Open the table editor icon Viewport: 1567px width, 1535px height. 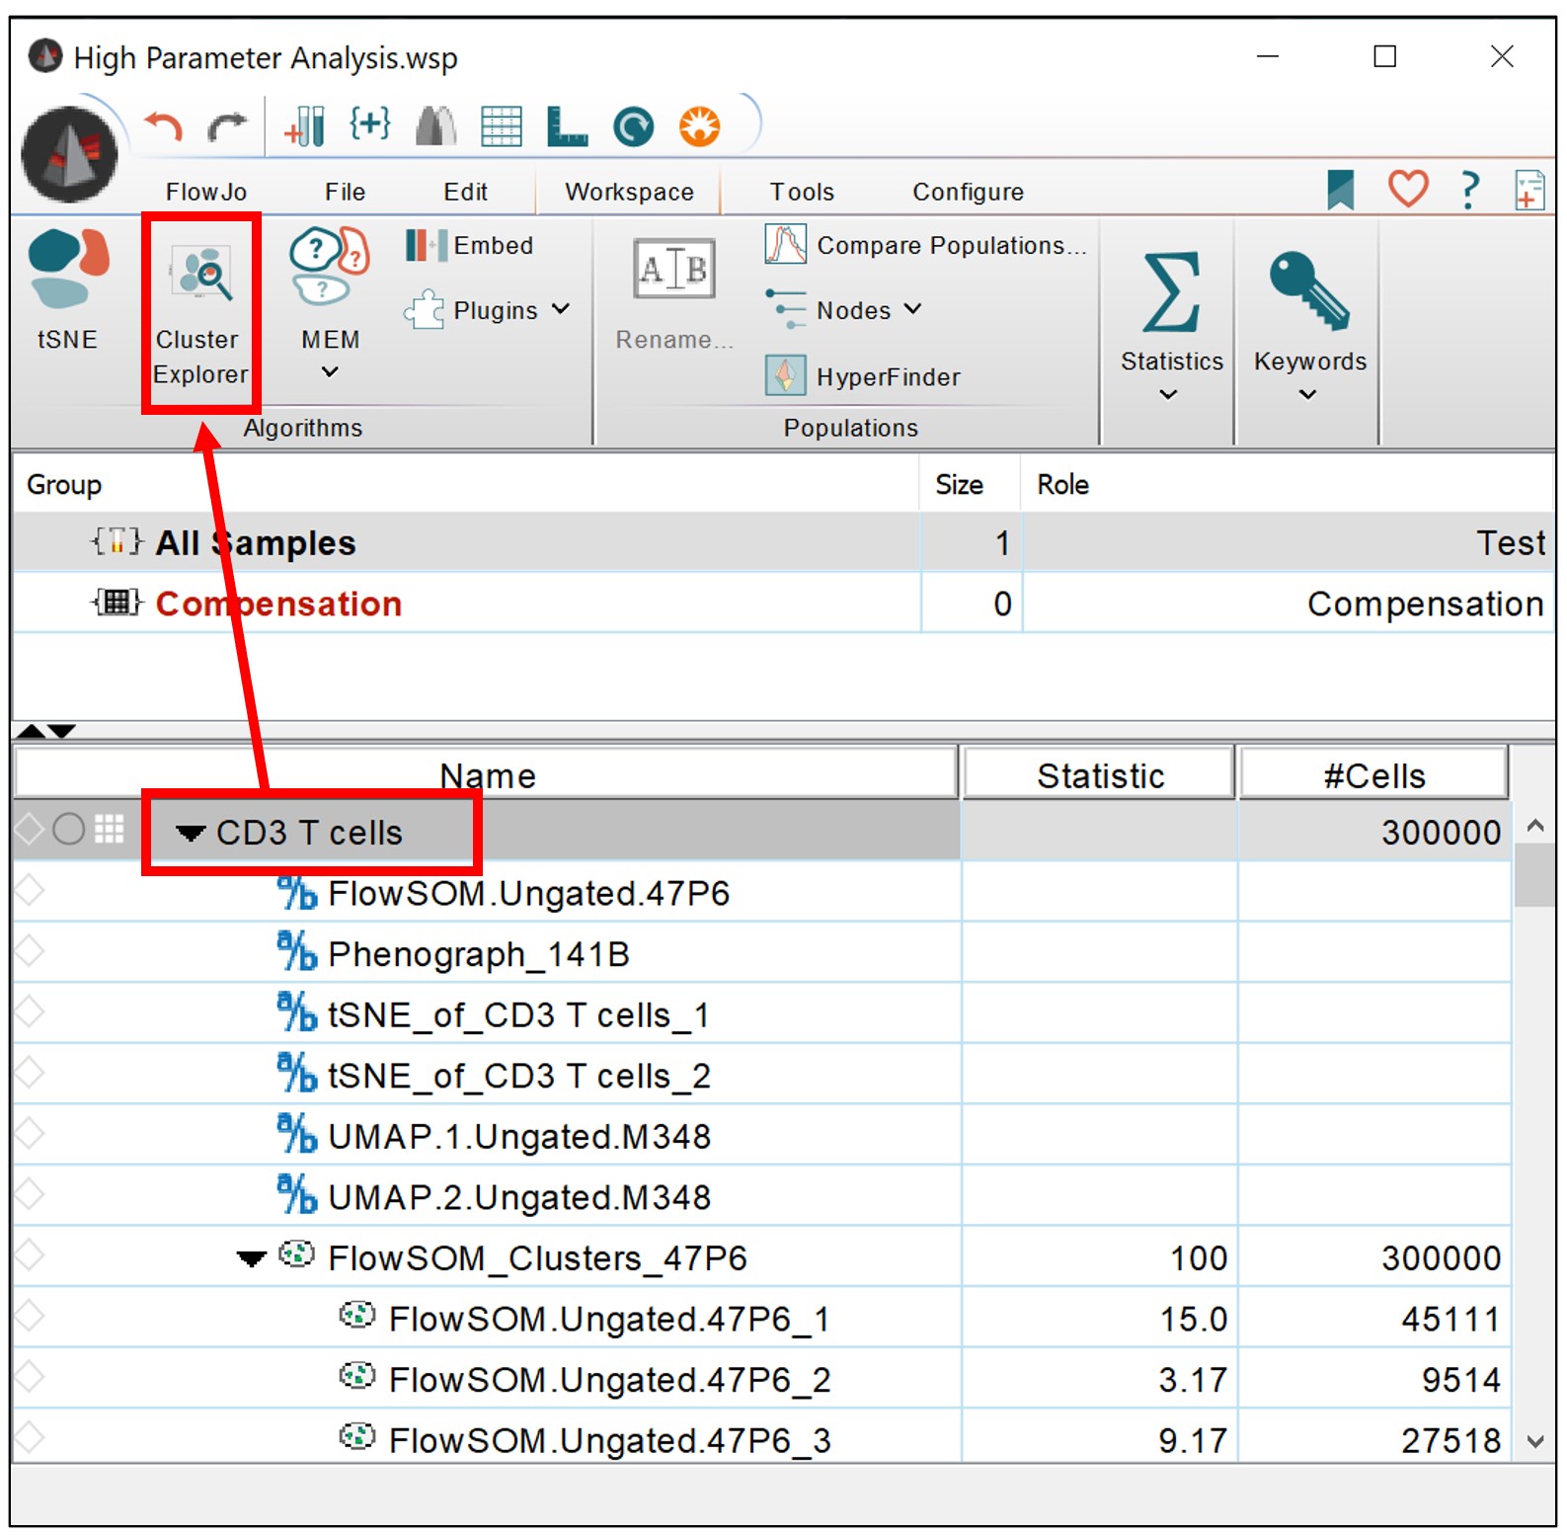501,126
